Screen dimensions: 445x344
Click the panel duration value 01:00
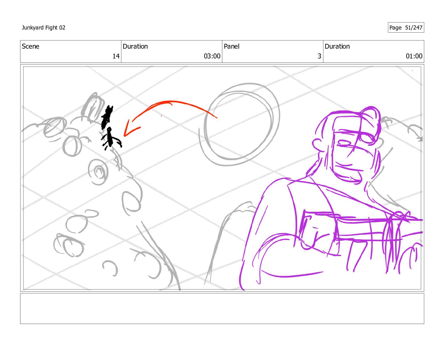[x=414, y=56]
